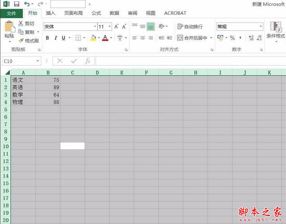Toggle align text right
The width and height of the screenshot is (286, 224).
coord(151,38)
